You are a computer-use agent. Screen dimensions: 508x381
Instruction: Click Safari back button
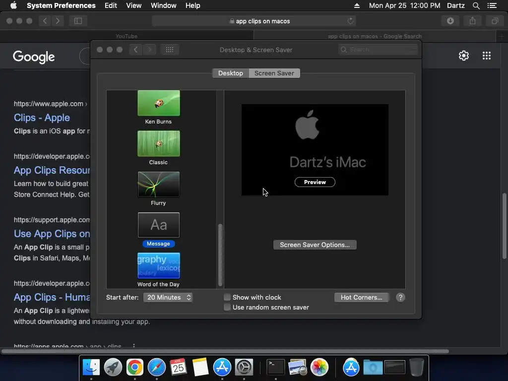(45, 21)
